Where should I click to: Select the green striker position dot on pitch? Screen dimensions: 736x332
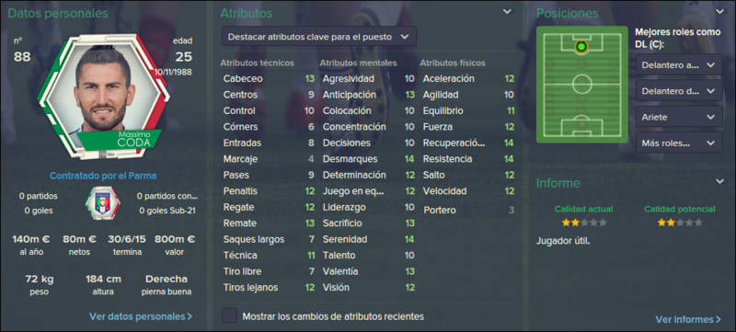[581, 46]
